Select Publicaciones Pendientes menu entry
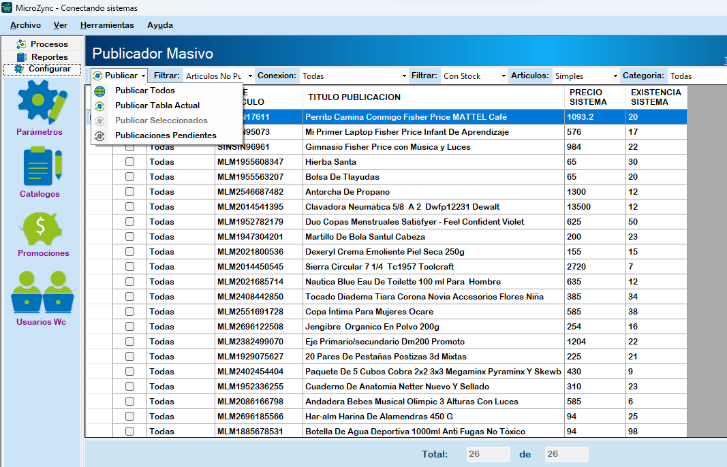 [166, 135]
